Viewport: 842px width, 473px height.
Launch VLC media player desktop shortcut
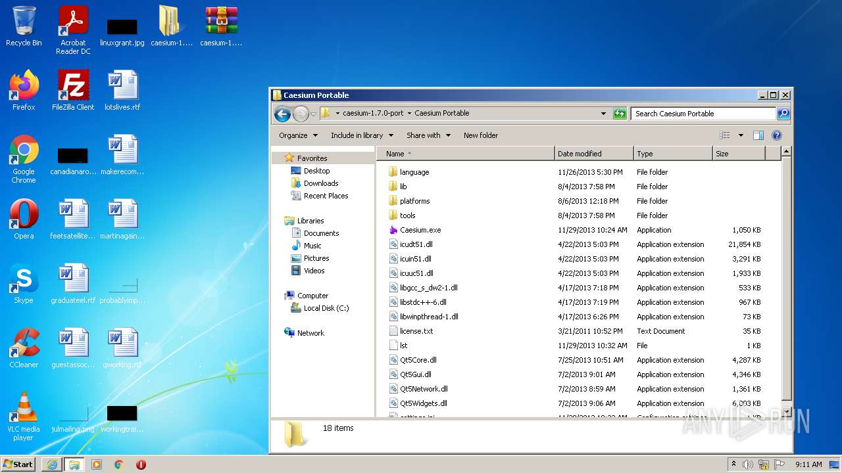24,417
